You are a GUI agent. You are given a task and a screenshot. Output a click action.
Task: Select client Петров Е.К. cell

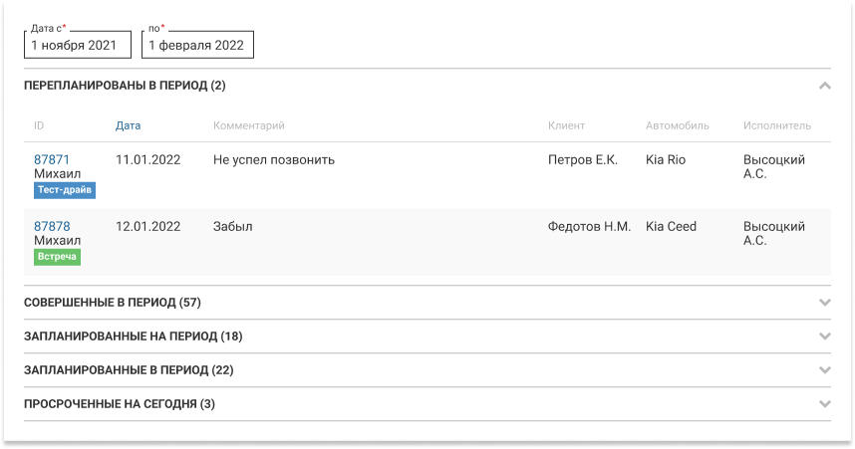click(582, 159)
